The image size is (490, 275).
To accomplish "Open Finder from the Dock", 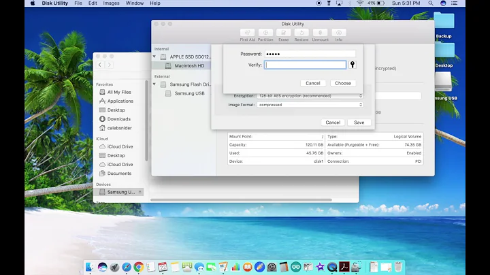I will [x=90, y=267].
